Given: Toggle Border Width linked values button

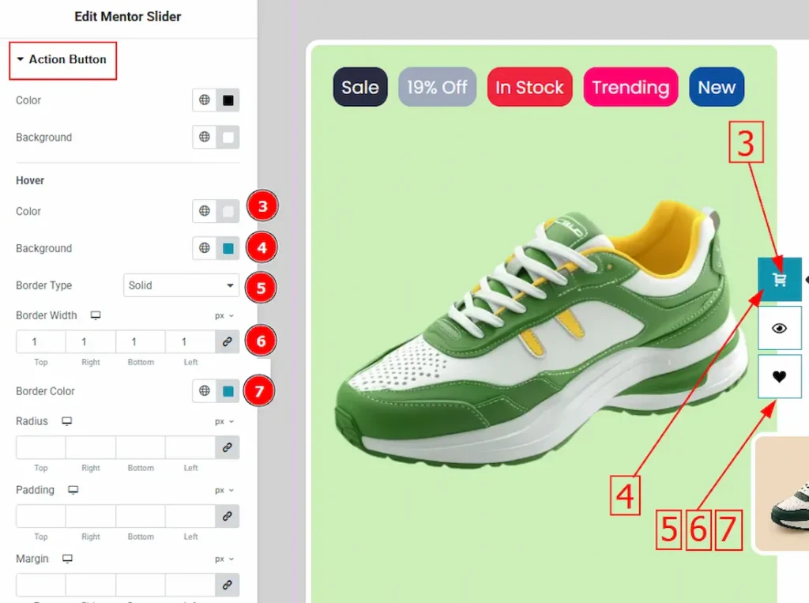Looking at the screenshot, I should coord(228,342).
